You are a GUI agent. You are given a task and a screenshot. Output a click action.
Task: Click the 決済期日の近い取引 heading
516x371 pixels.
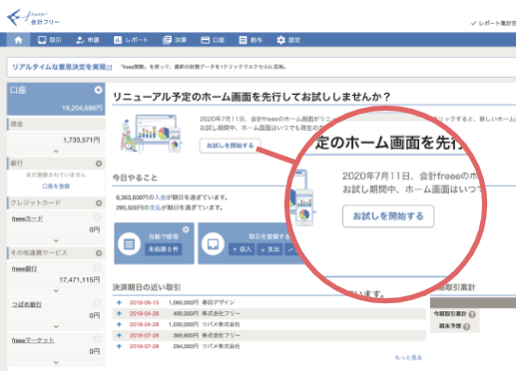pyautogui.click(x=147, y=287)
